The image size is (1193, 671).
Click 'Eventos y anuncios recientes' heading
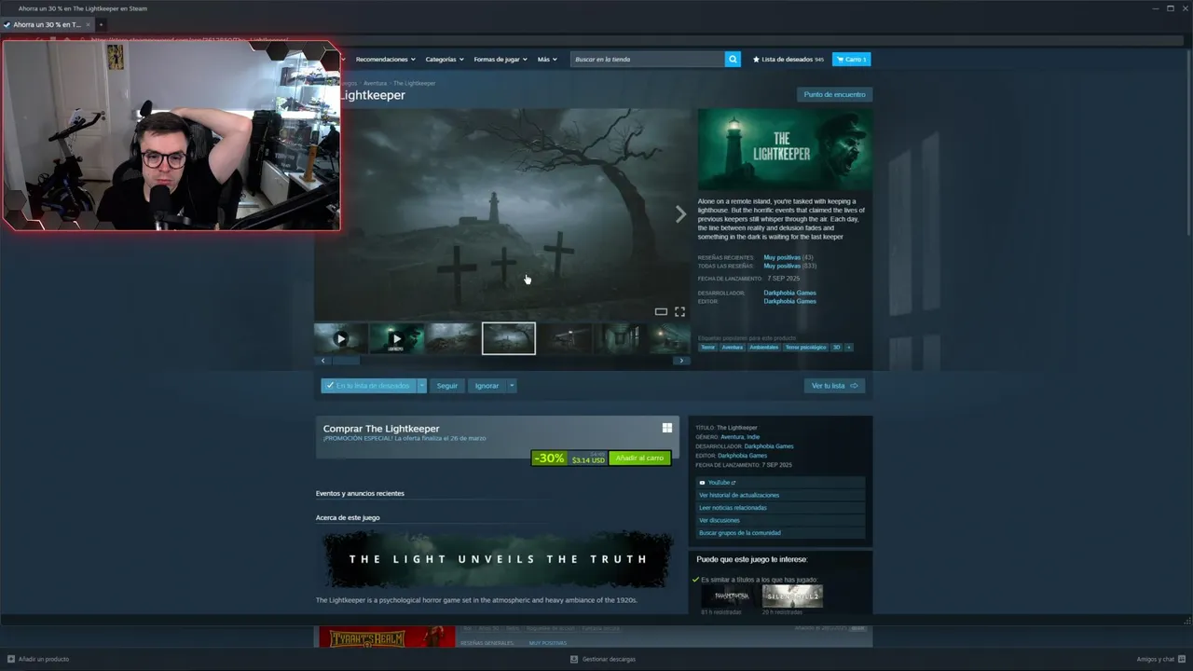coord(360,493)
